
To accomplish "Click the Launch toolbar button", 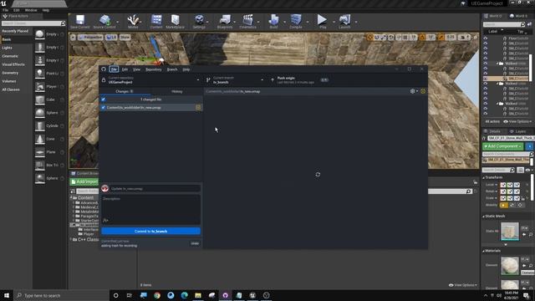I will tap(344, 22).
